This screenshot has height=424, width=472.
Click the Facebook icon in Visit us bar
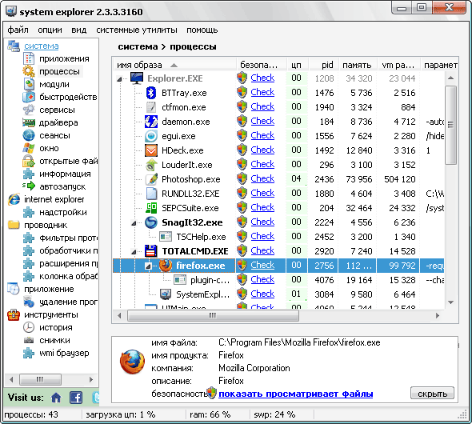[x=76, y=398]
